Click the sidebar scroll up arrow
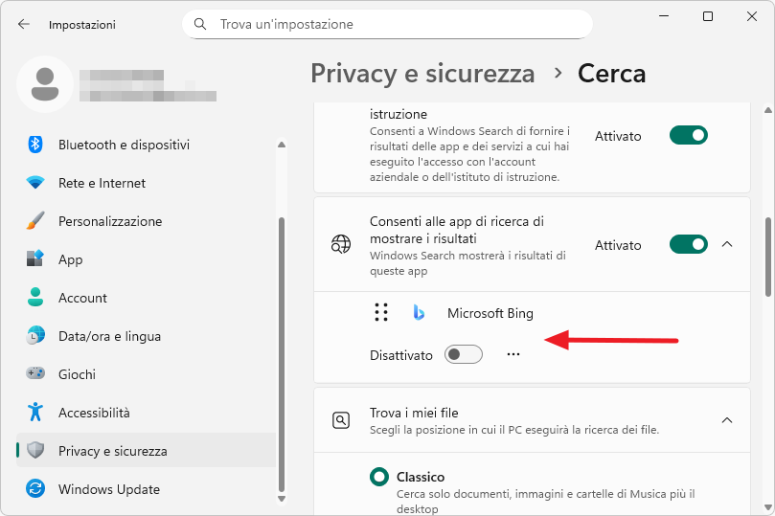The image size is (775, 516). point(282,145)
